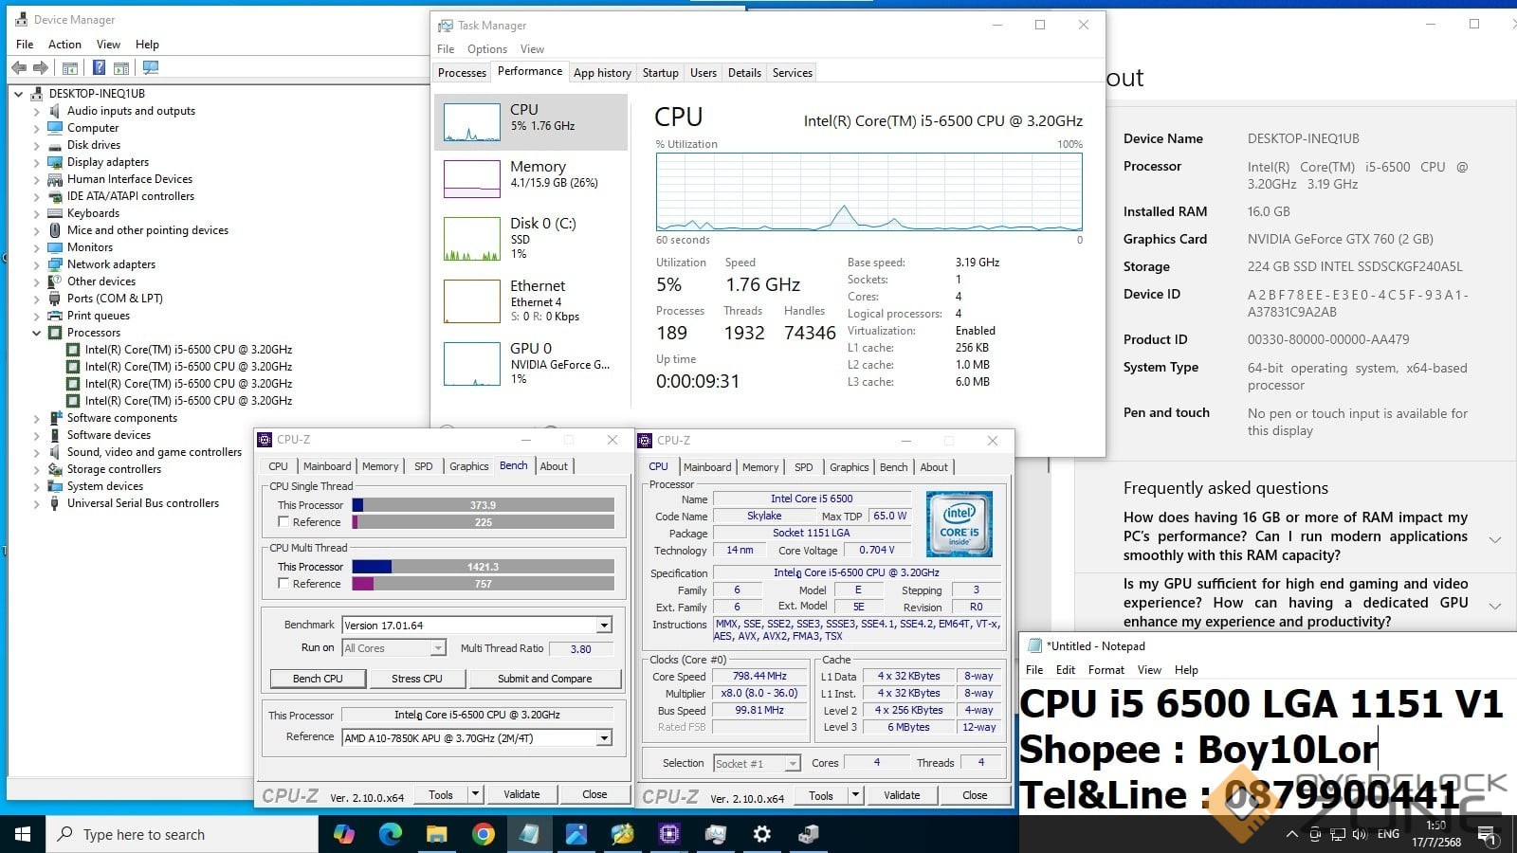Expand the 16 GB RAM FAQ question

(x=1495, y=539)
